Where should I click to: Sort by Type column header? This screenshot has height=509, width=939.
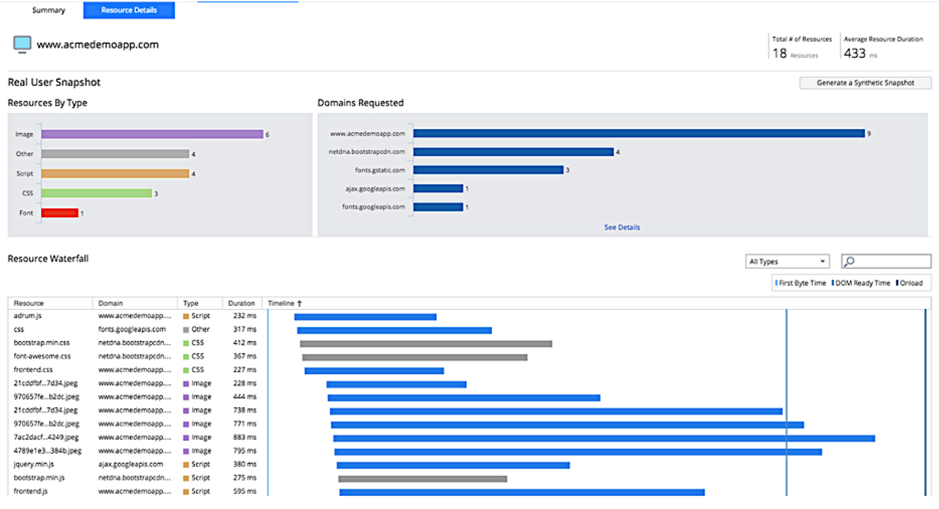point(191,303)
